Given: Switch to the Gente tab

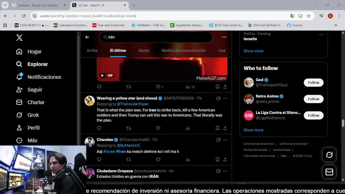Looking at the screenshot, I should [144, 50].
